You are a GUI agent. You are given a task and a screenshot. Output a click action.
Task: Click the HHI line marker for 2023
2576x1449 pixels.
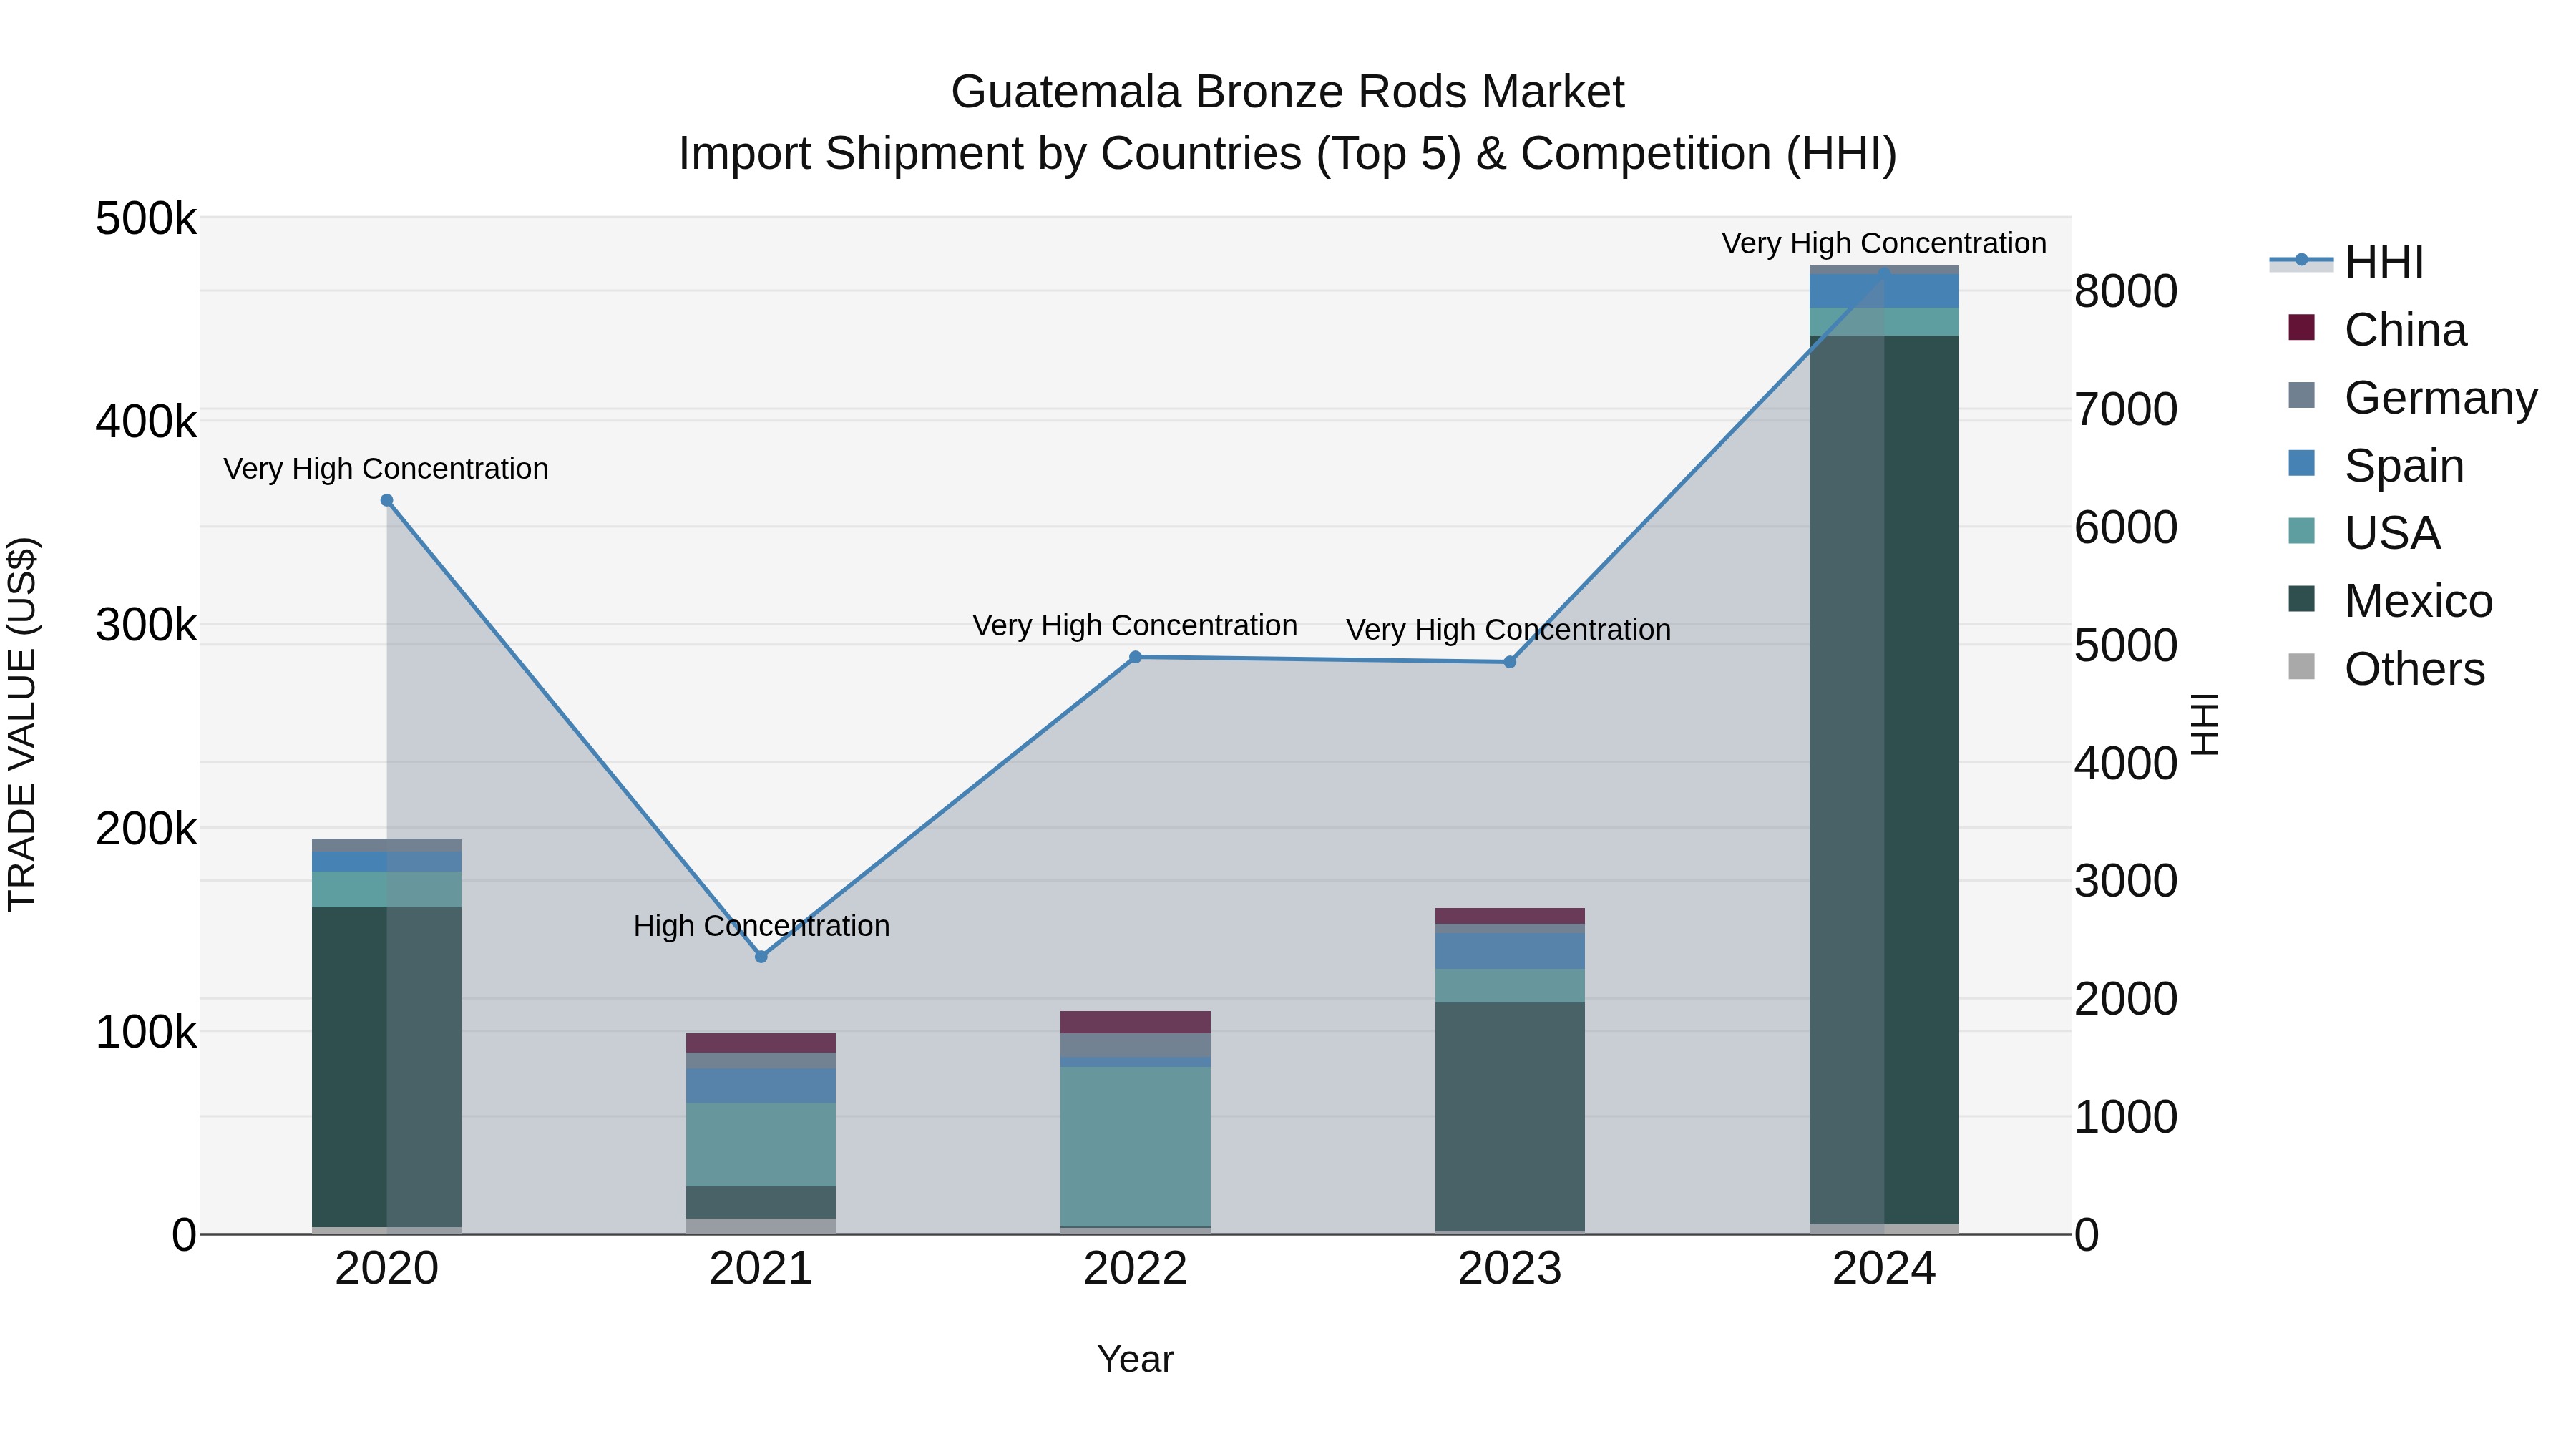[x=1510, y=662]
